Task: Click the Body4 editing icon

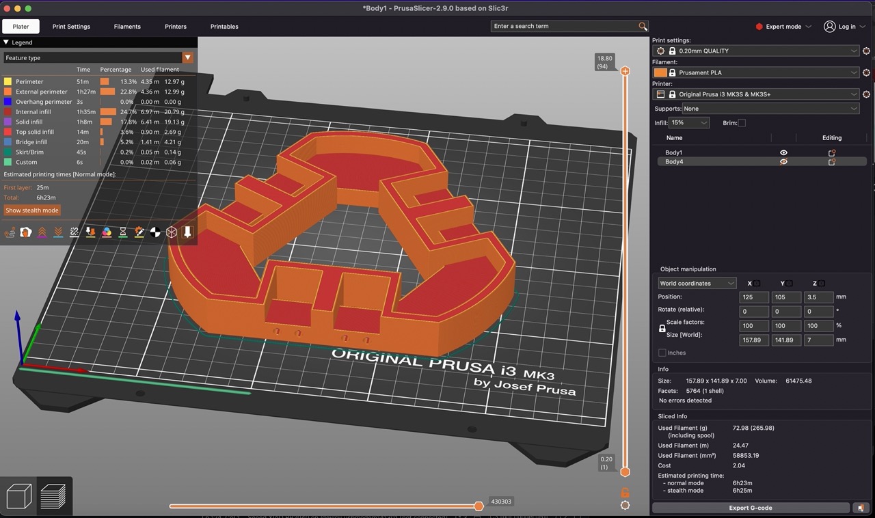Action: pos(832,162)
